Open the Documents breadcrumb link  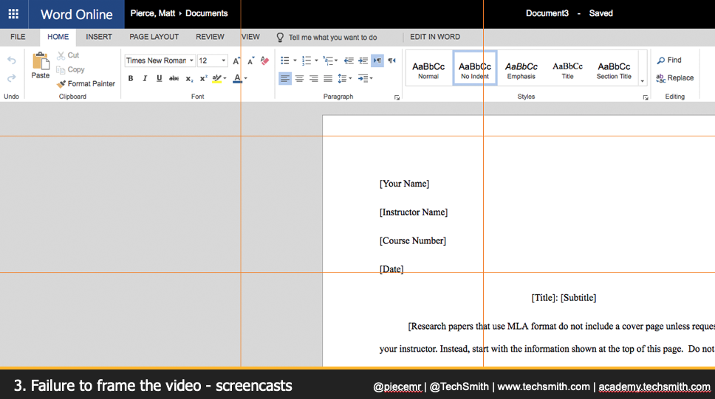tap(207, 13)
